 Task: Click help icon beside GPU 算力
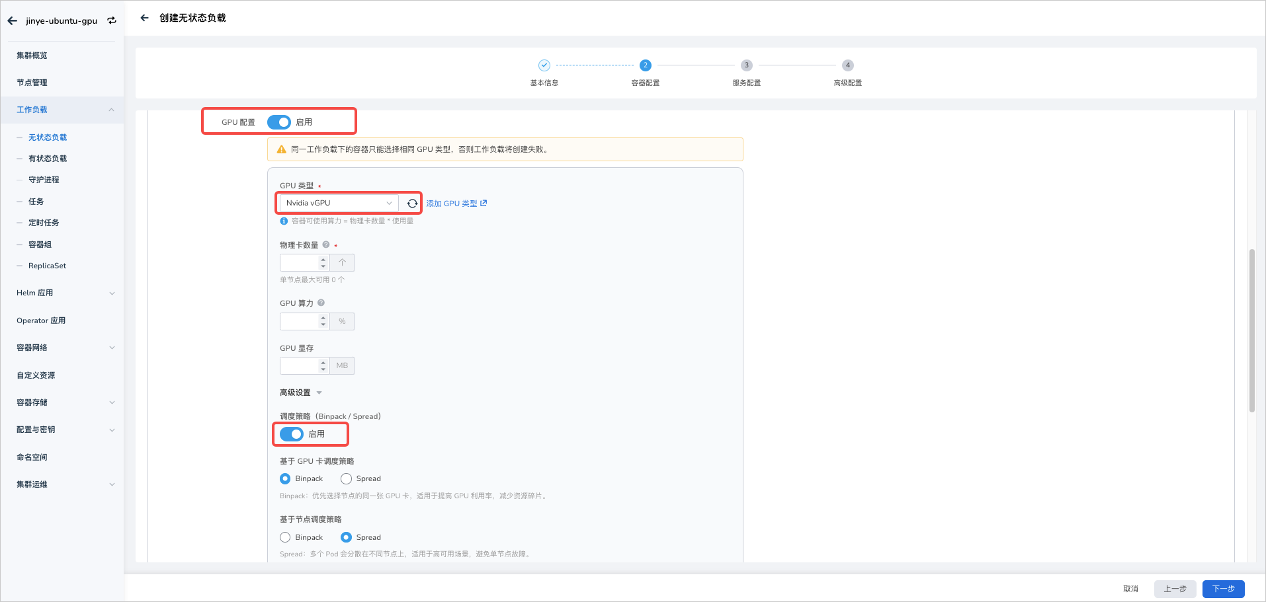321,303
